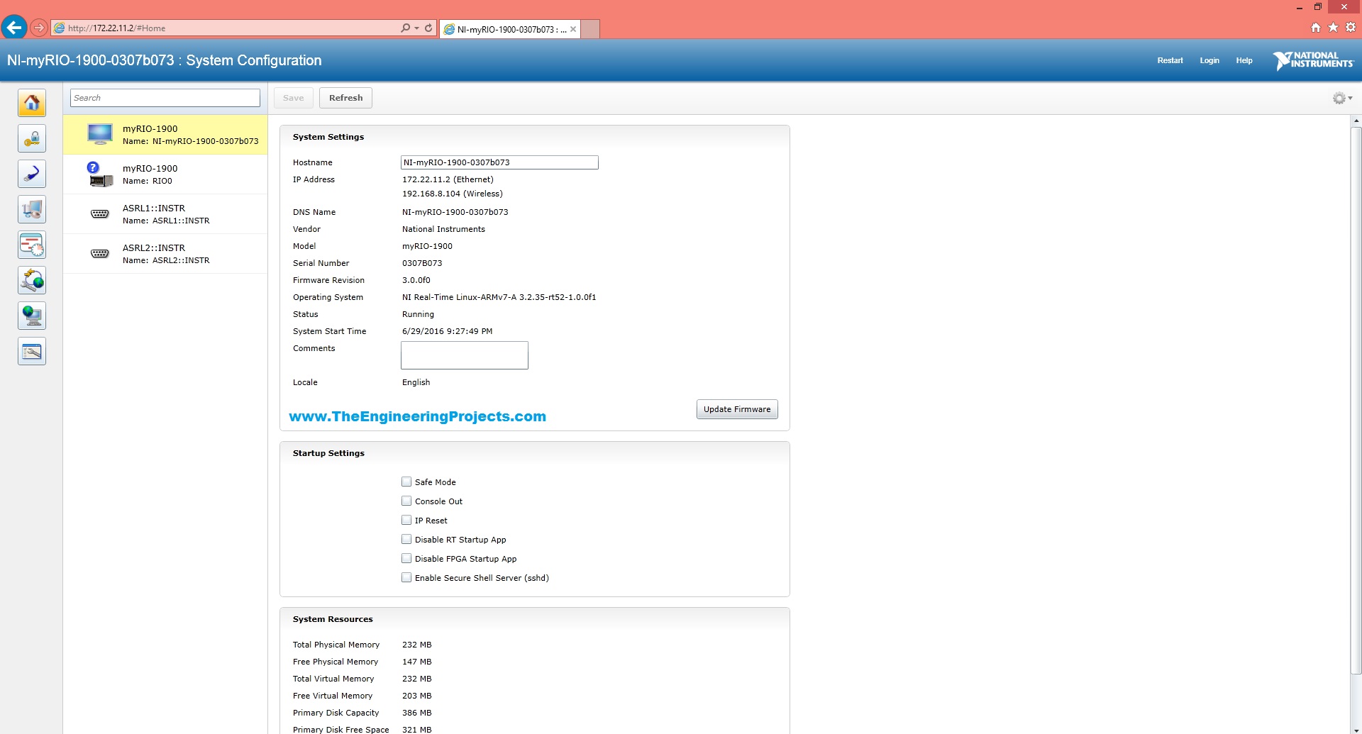Screen dimensions: 1362x734
Task: Click the System Start Time value
Action: [x=447, y=331]
